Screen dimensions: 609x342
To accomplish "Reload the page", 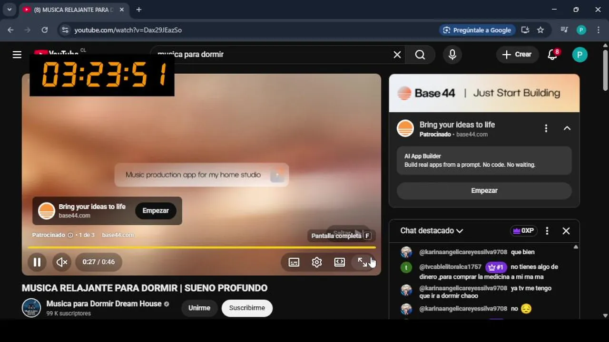I will tap(44, 30).
